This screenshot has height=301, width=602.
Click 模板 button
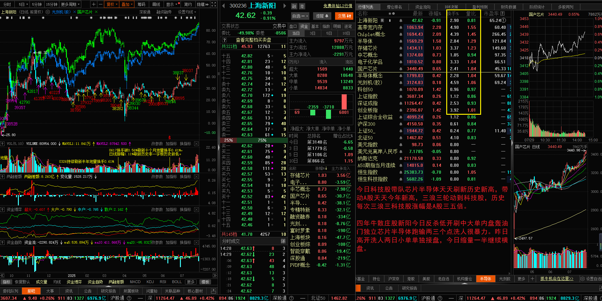[x=205, y=282]
